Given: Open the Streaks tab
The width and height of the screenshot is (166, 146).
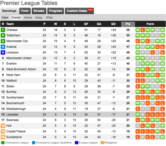Looking at the screenshot, I should coord(39,11).
